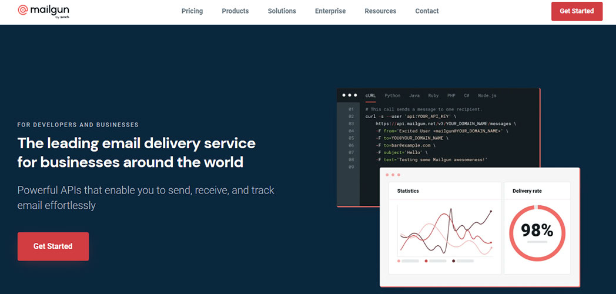Click the Mailgun logo
616x294 pixels.
pos(43,11)
